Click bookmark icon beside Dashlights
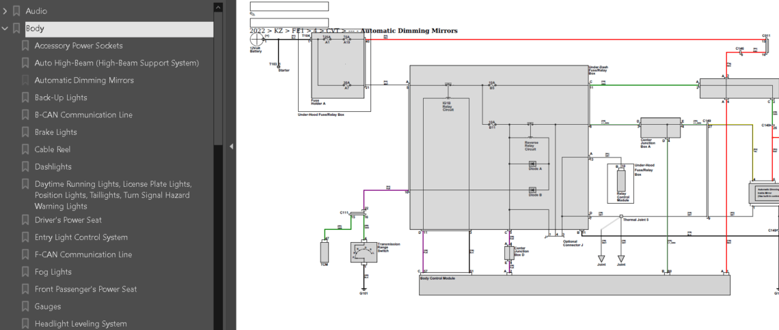The height and width of the screenshot is (330, 779). point(25,167)
